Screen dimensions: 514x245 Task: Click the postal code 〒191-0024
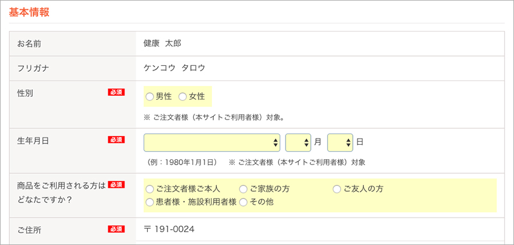click(169, 229)
